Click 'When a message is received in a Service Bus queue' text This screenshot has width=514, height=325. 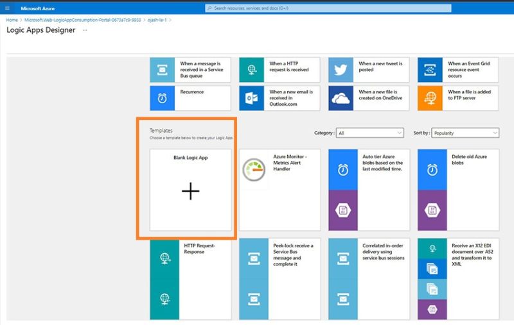202,70
